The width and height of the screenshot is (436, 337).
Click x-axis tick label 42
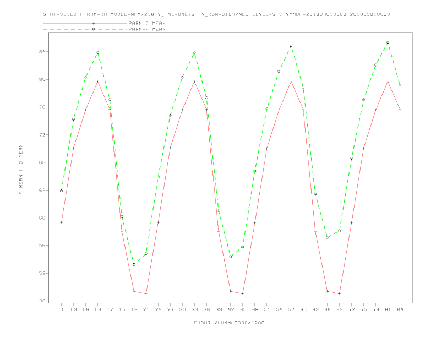[231, 309]
